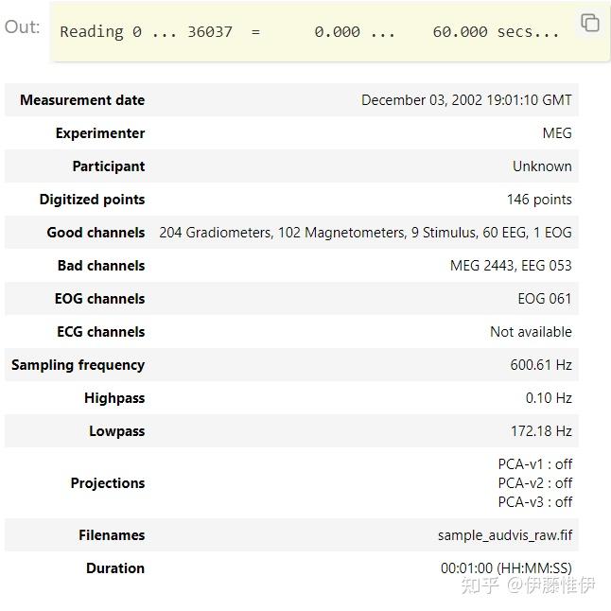The width and height of the screenshot is (611, 611).
Task: Click the 'Out:' cell label
Action: tap(23, 26)
